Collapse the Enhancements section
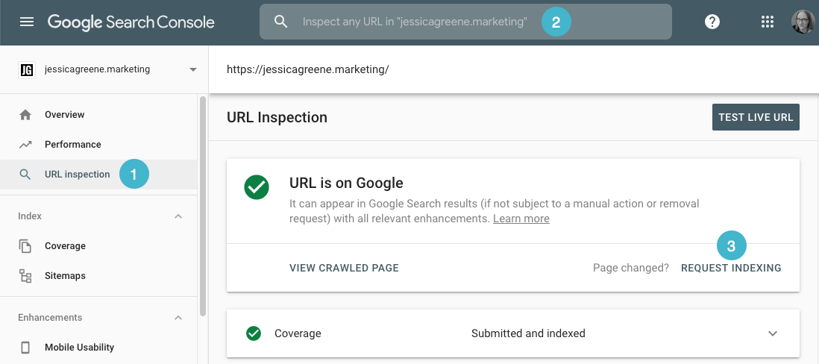The width and height of the screenshot is (819, 364). click(178, 318)
